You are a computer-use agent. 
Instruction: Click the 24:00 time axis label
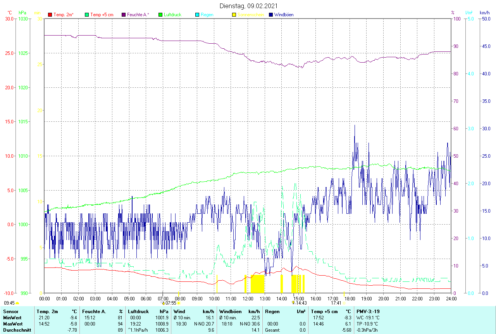tap(451, 298)
